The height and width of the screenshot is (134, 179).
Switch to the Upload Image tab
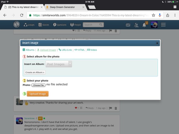(x=47, y=50)
